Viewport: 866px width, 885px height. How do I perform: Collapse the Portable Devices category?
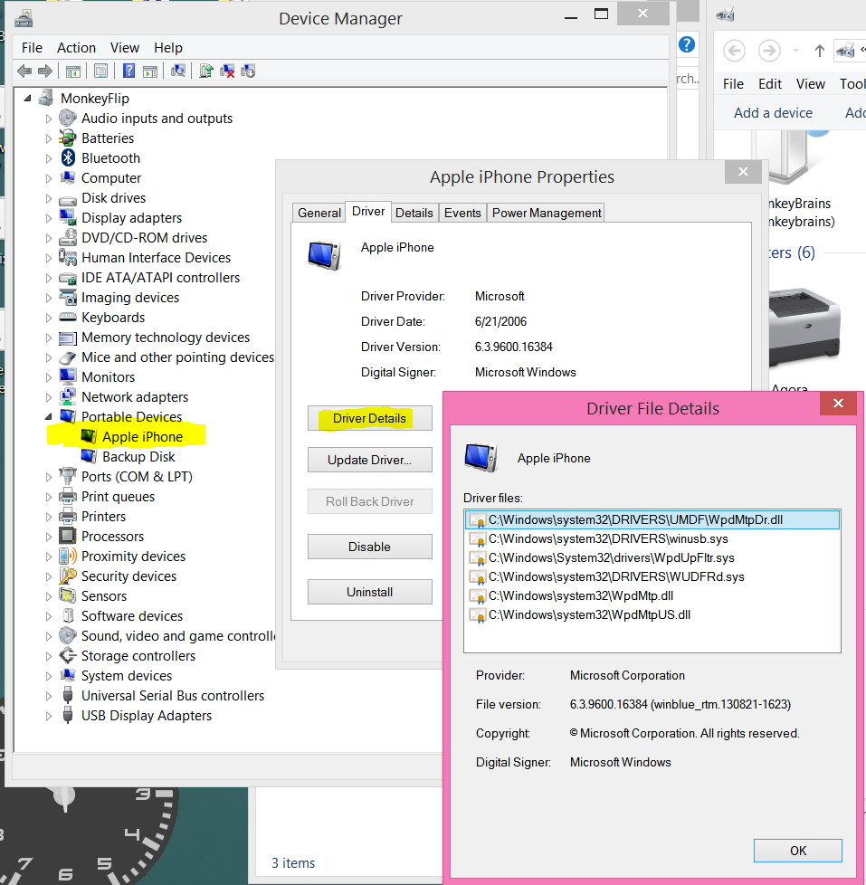(x=49, y=416)
